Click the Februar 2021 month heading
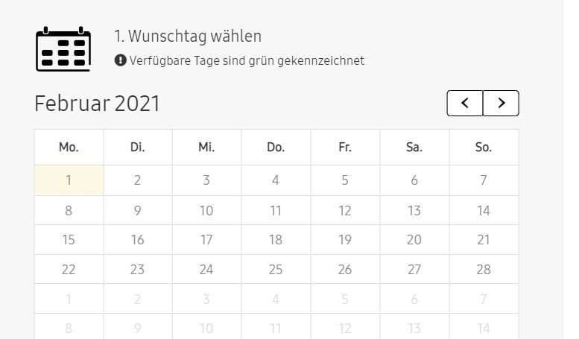Viewport: 579px width, 339px height. pos(98,104)
